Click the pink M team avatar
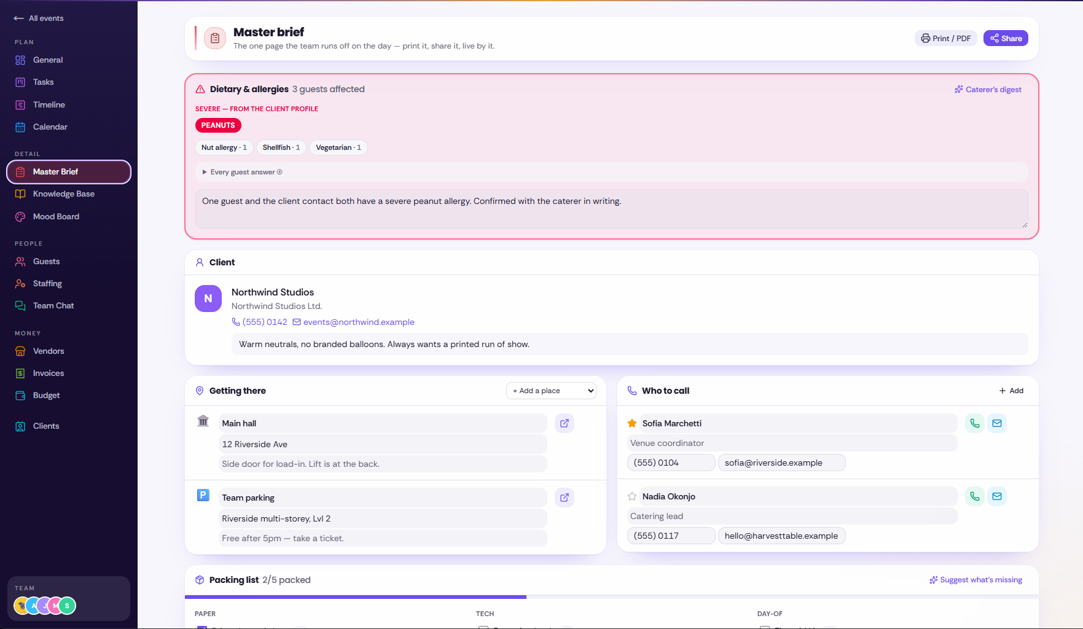The height and width of the screenshot is (629, 1083). pos(56,606)
